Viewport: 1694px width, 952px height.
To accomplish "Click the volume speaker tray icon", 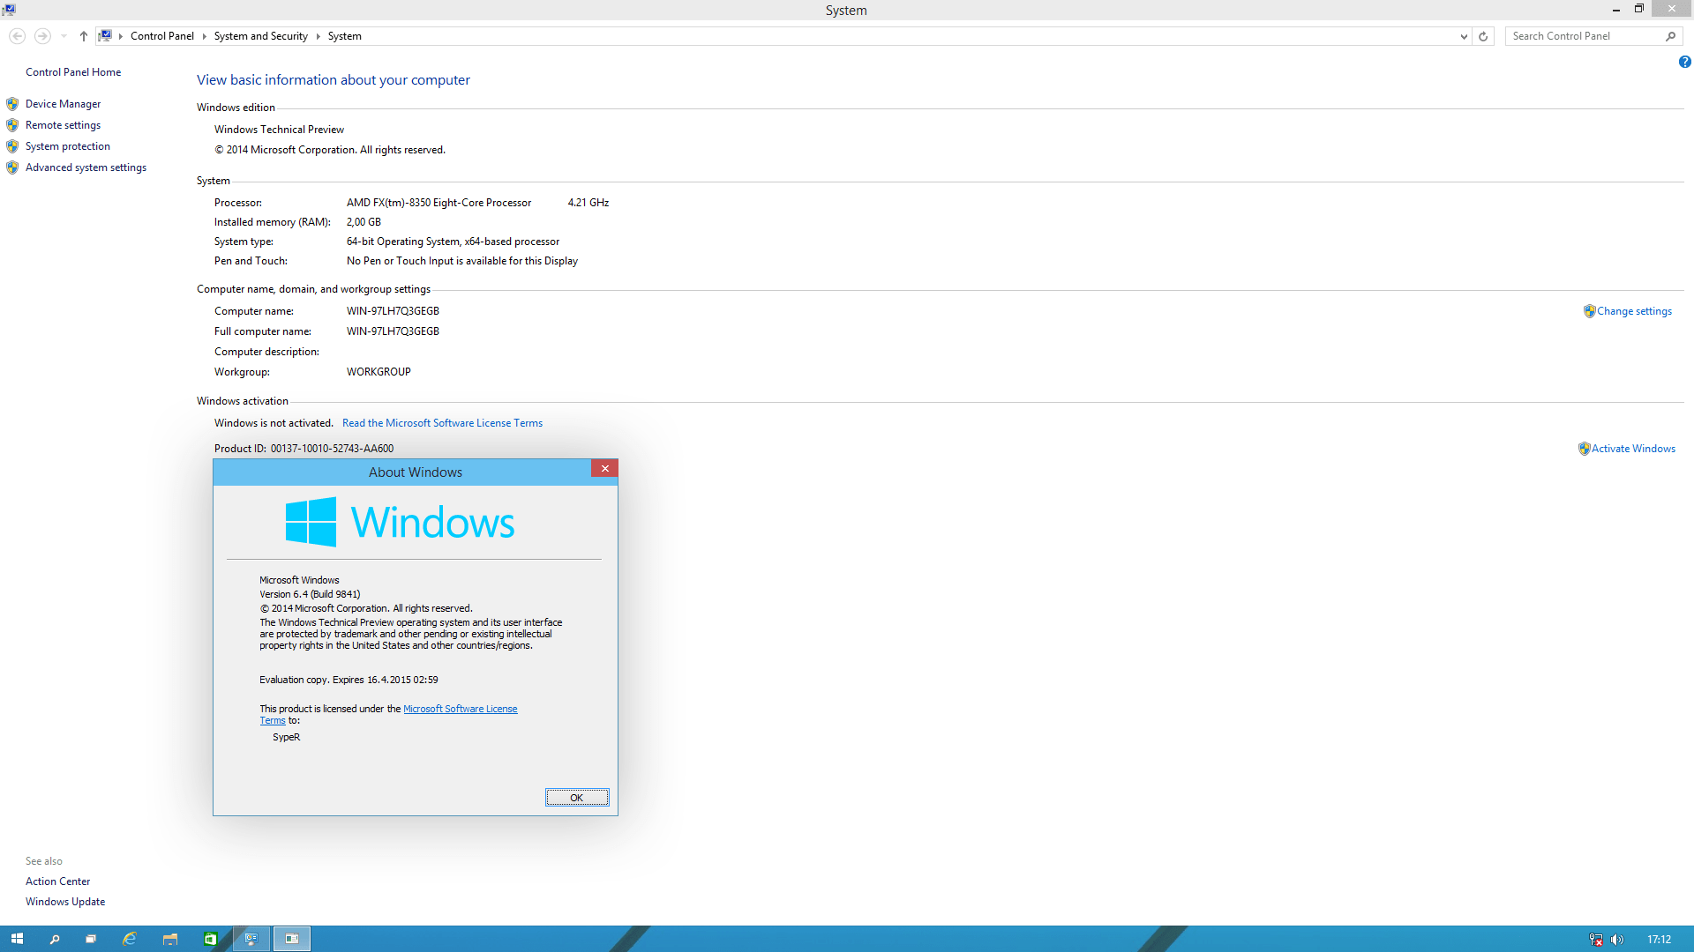I will (x=1617, y=940).
